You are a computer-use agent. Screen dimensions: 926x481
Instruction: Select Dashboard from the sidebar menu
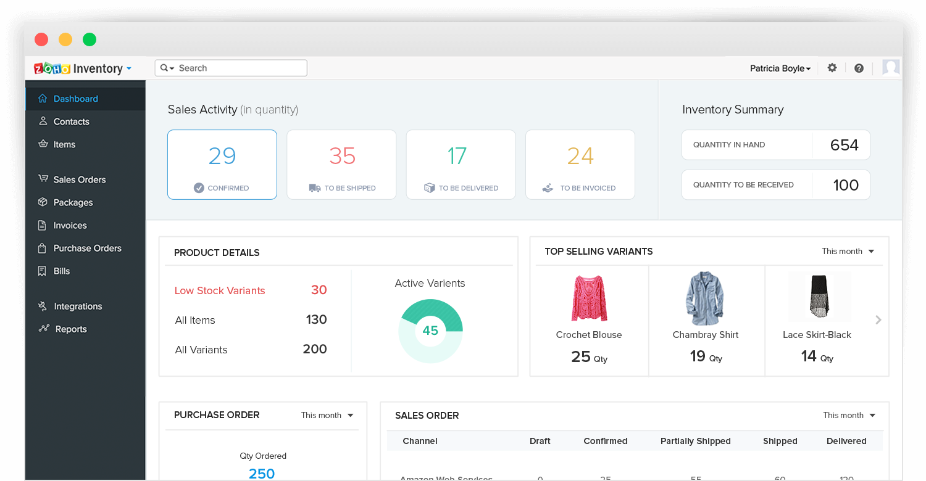(x=76, y=98)
